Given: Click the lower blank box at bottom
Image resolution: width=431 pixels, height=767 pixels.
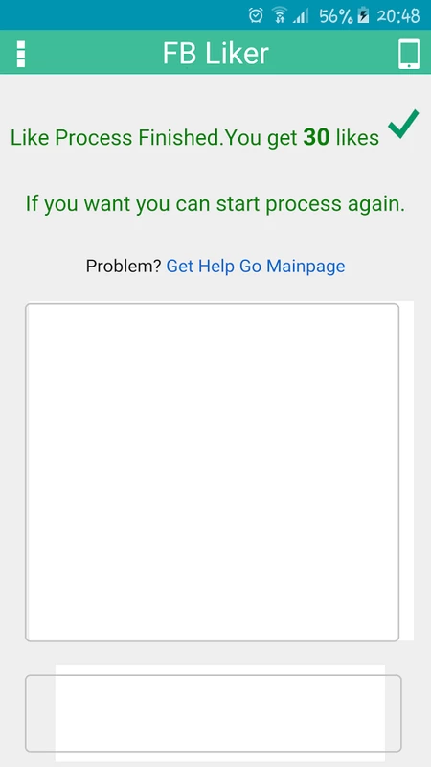Looking at the screenshot, I should tap(213, 713).
